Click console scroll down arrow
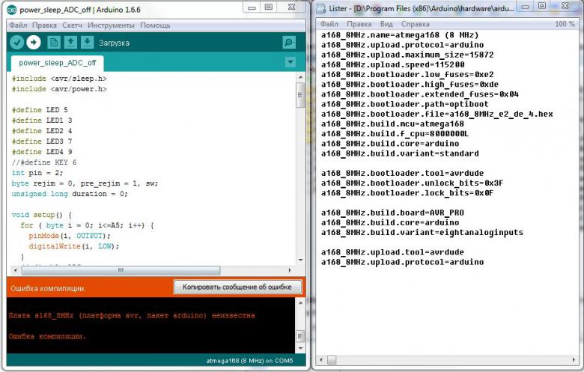 300,349
